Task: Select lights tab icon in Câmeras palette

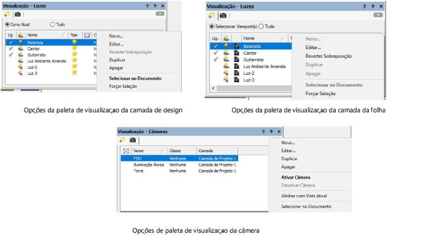Action: point(122,140)
